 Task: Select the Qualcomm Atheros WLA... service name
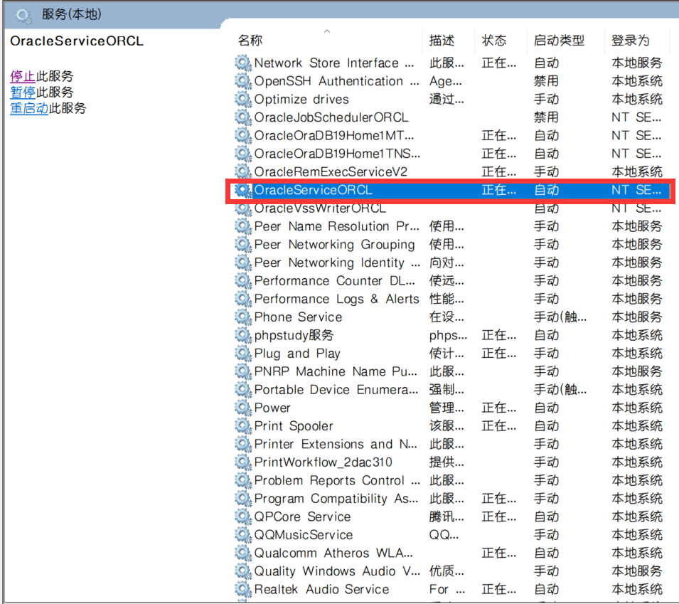tap(333, 553)
